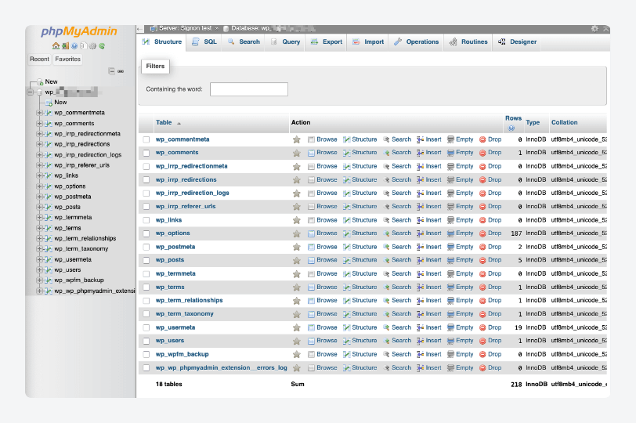Select the wp_links row checkbox
Screen dimensions: 636x423
(146, 220)
